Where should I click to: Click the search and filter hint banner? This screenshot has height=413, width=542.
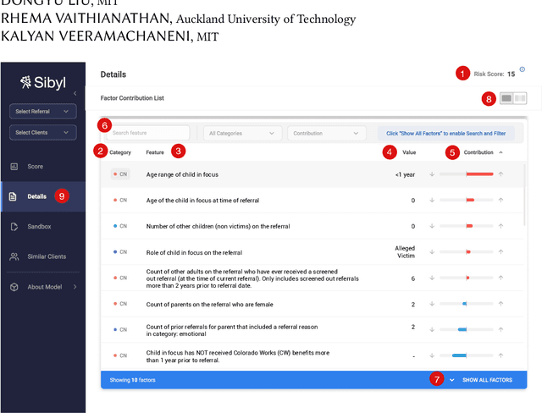[445, 133]
